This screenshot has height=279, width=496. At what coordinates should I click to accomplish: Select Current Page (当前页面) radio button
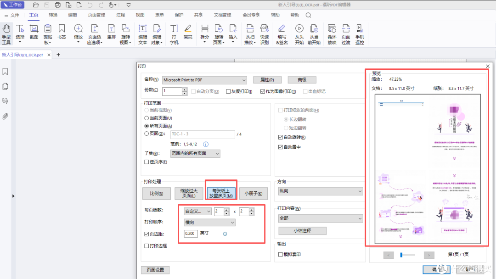[147, 118]
